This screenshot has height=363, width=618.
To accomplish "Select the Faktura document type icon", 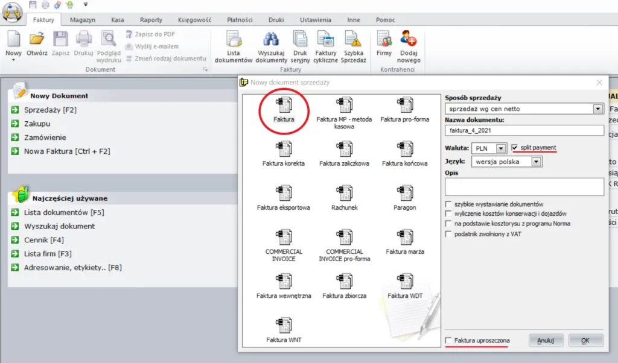I will [x=284, y=105].
